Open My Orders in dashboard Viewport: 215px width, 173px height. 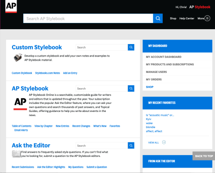[x=154, y=80]
